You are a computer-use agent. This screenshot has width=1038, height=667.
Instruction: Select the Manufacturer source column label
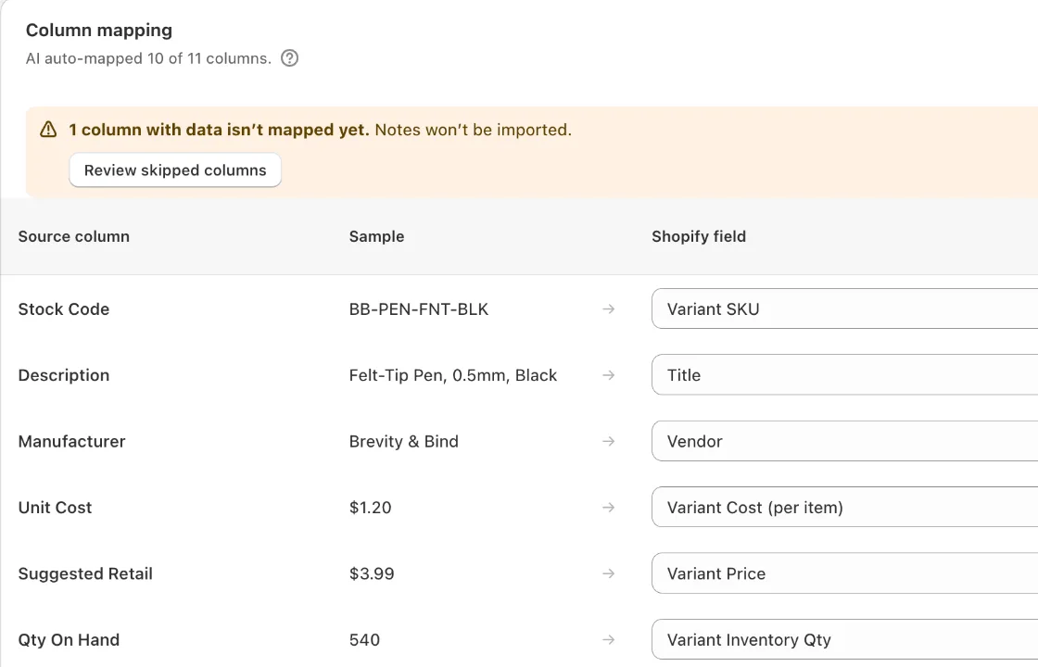(x=71, y=441)
